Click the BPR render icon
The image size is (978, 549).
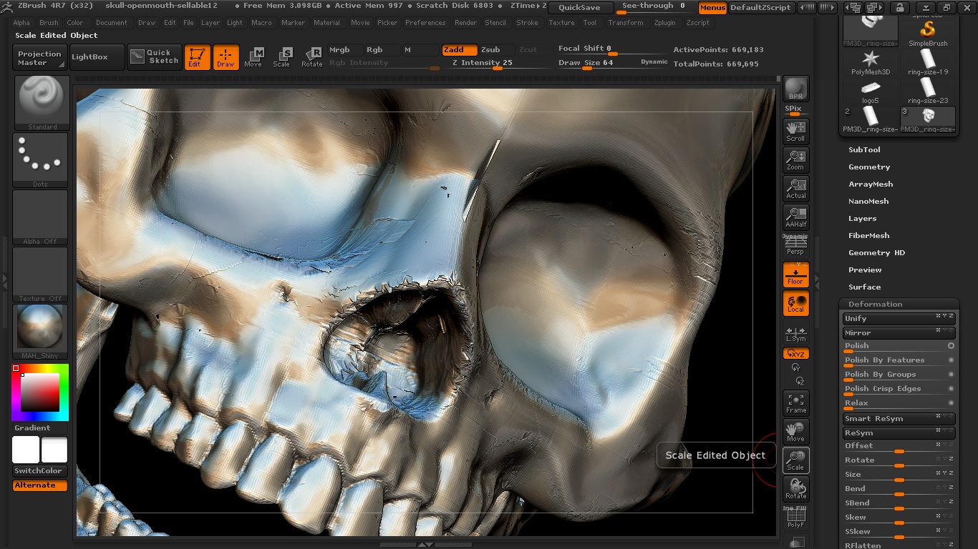point(795,89)
